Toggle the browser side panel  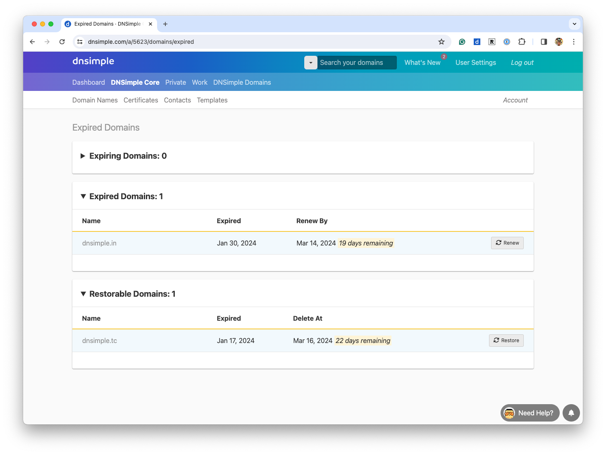pos(544,42)
